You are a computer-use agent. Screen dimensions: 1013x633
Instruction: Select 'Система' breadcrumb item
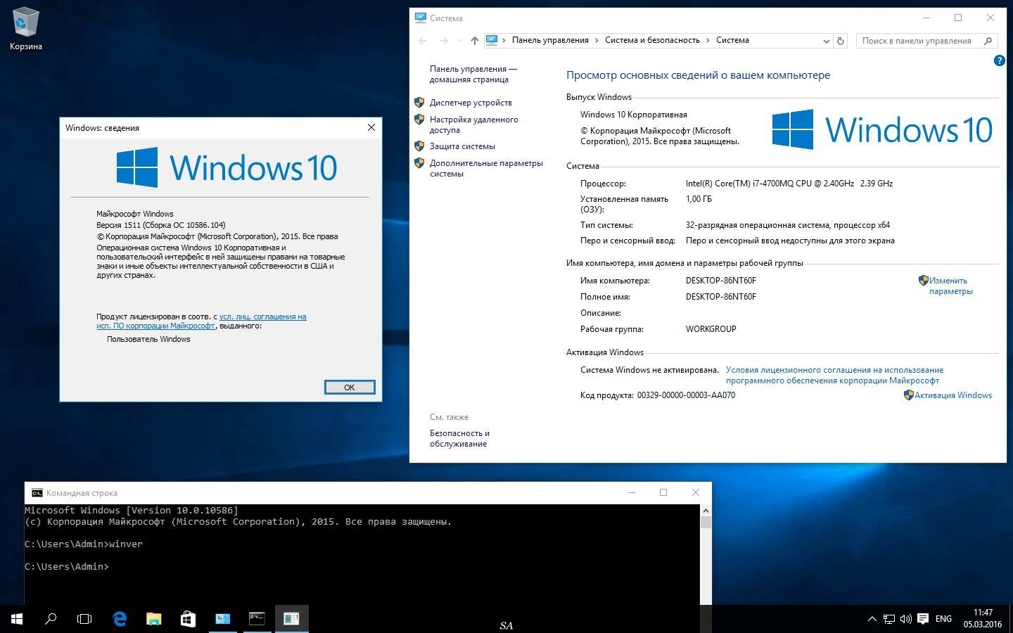(x=732, y=40)
